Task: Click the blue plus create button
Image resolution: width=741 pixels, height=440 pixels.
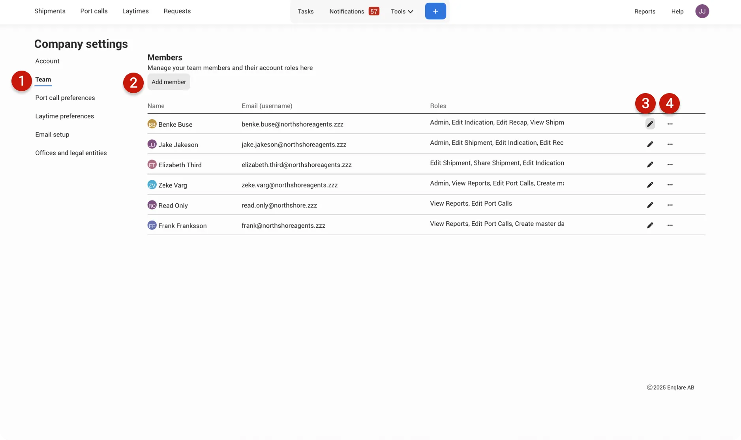Action: 435,11
